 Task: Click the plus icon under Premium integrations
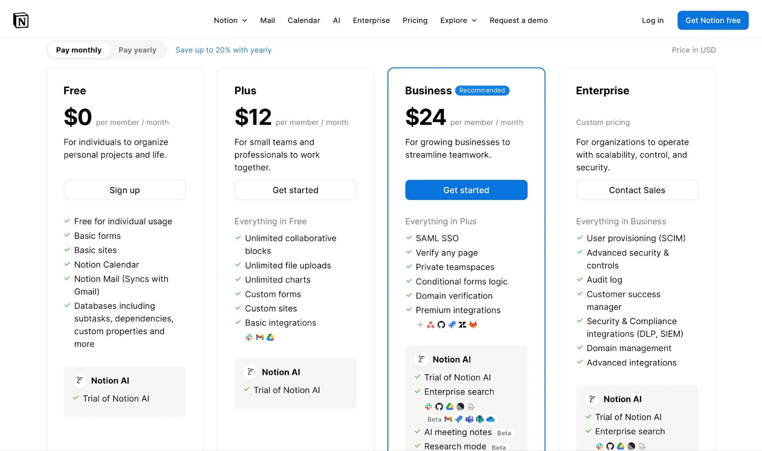coord(420,324)
